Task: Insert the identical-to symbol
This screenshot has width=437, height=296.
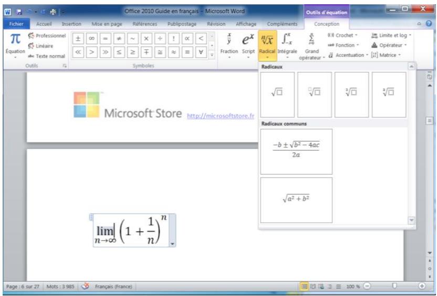Action: pos(188,52)
